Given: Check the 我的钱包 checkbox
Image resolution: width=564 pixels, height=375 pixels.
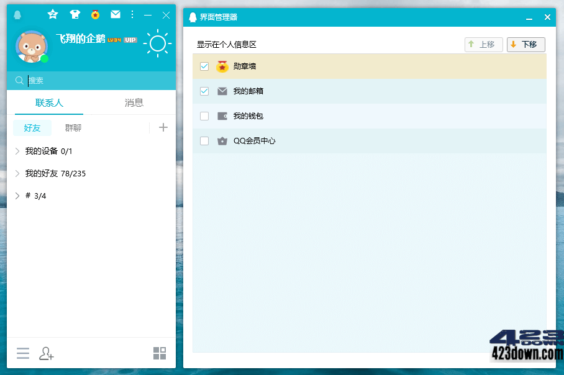Looking at the screenshot, I should [204, 116].
